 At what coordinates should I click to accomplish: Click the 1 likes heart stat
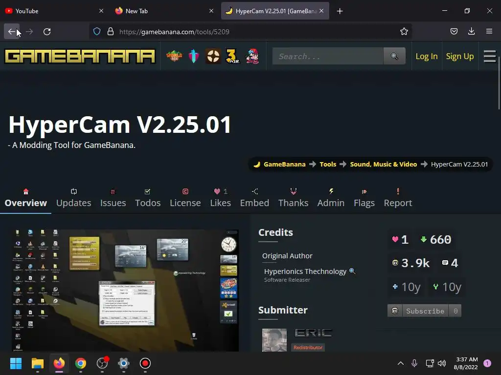[x=400, y=239]
